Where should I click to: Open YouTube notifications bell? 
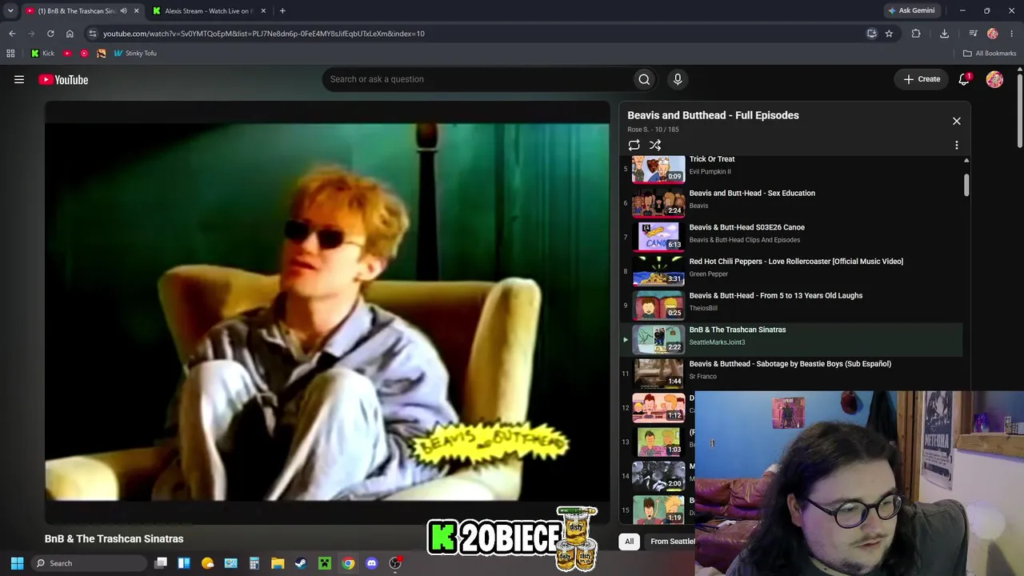tap(964, 79)
